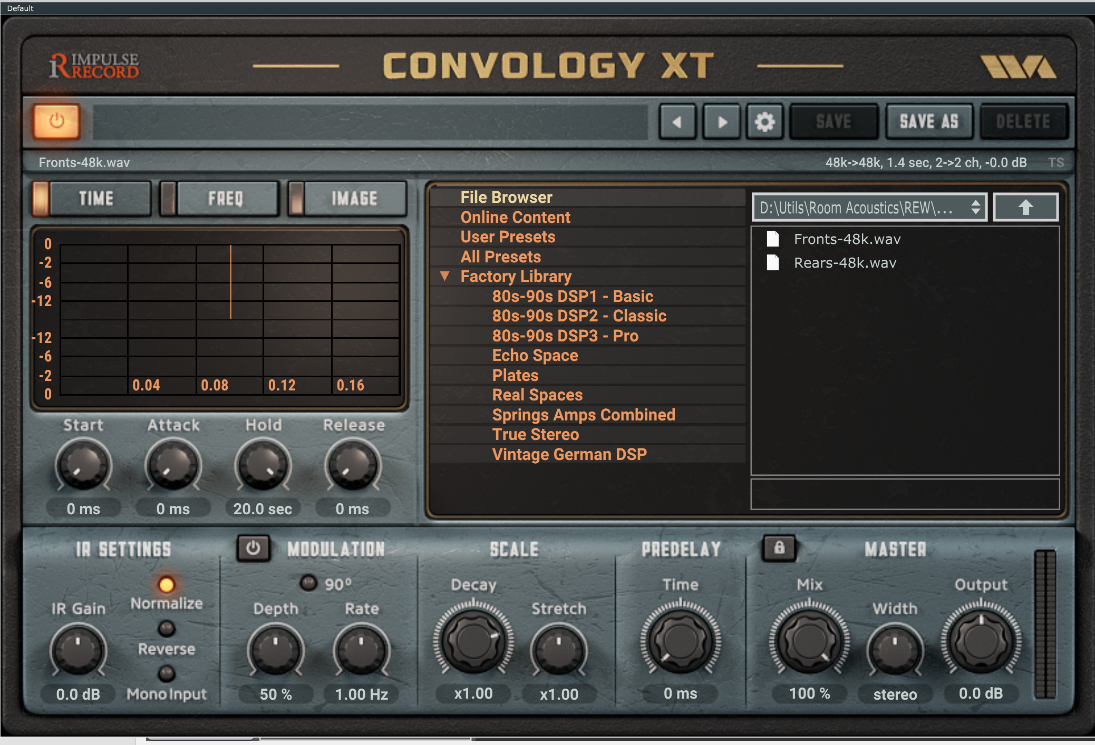Open 80s-90s DSP3 - Pro library
The height and width of the screenshot is (745, 1095).
pos(588,336)
